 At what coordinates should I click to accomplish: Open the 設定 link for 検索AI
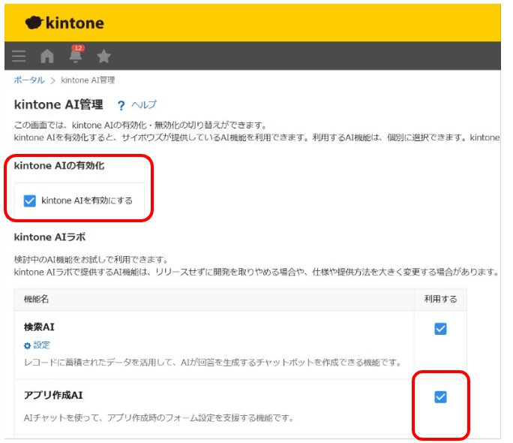(x=41, y=345)
